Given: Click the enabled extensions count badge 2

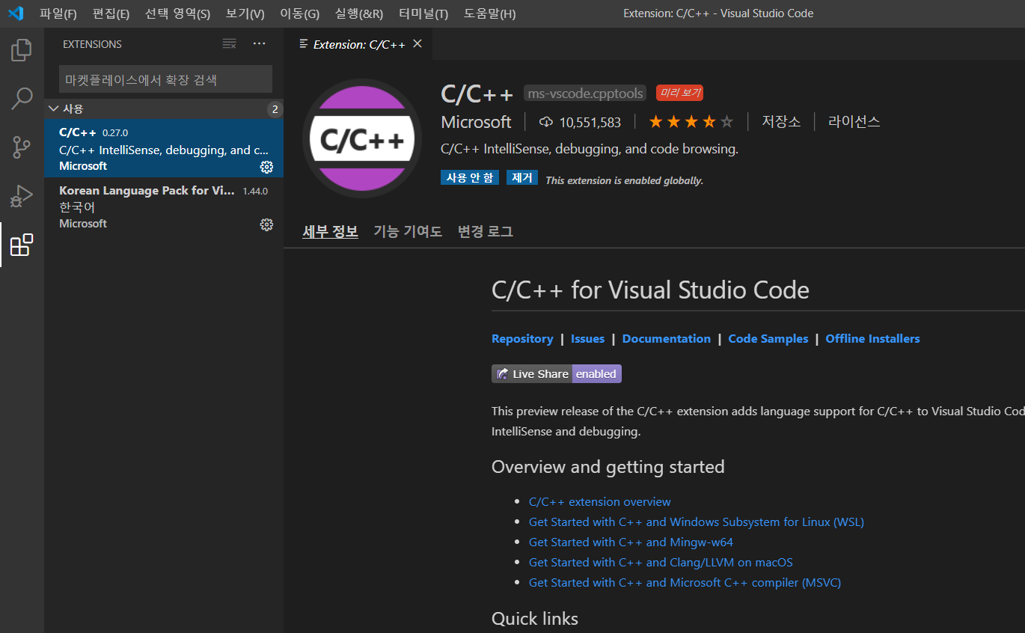Looking at the screenshot, I should (275, 110).
